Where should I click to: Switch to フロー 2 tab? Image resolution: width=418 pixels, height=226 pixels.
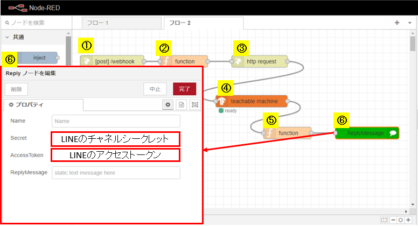[204, 23]
